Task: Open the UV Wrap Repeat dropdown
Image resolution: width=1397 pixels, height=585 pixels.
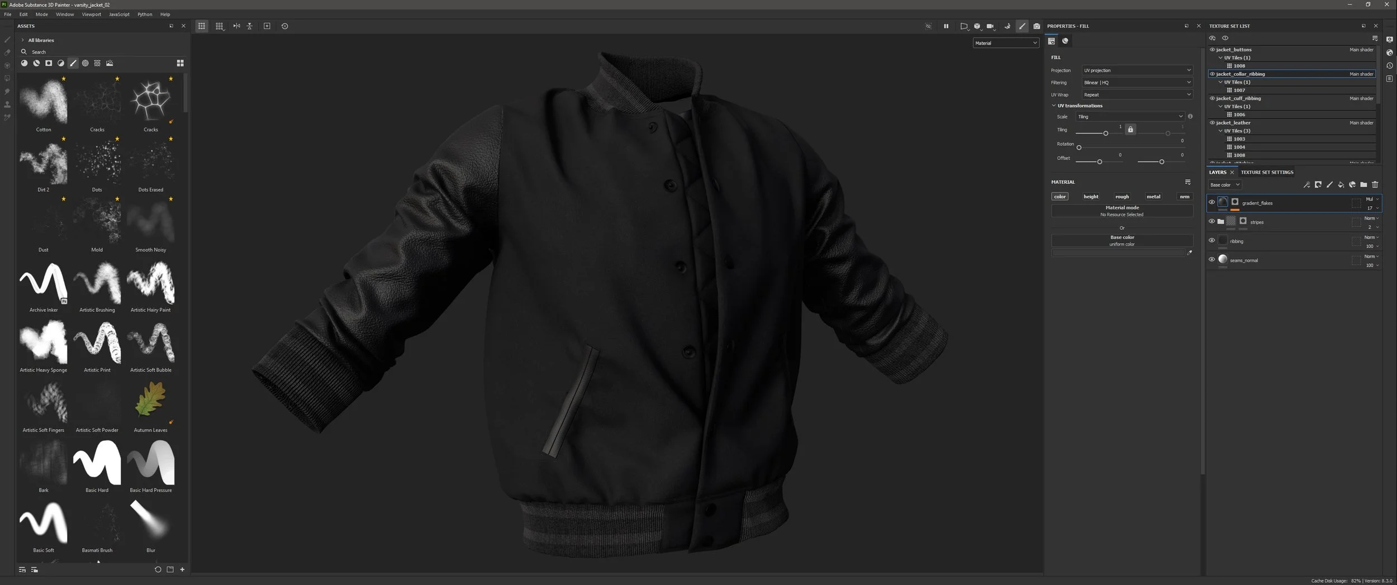Action: tap(1137, 94)
